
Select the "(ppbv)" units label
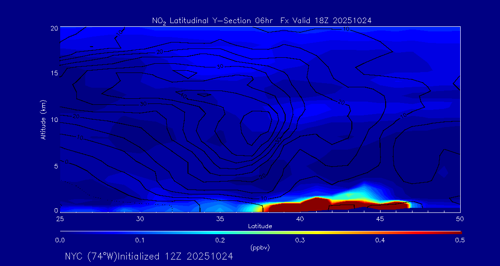click(x=260, y=248)
